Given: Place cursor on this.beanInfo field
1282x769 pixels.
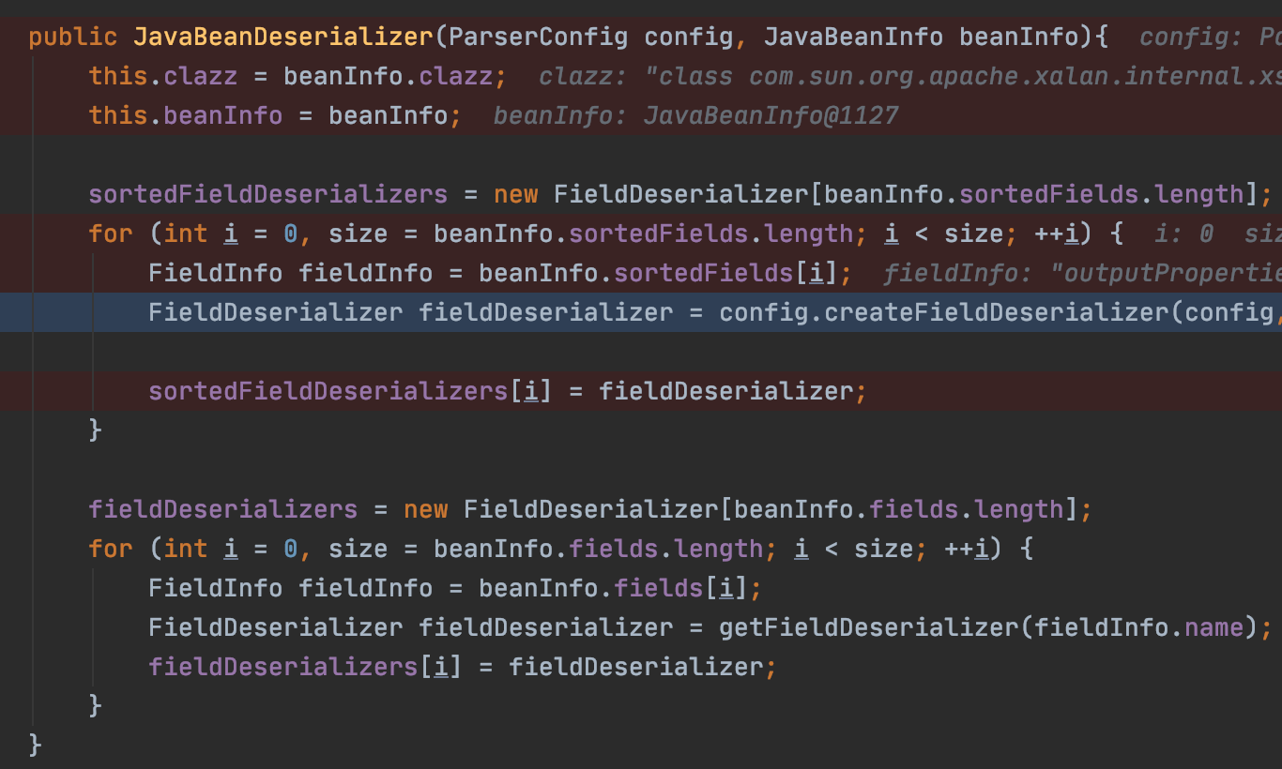Looking at the screenshot, I should click(222, 116).
